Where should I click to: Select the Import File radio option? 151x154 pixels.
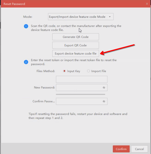coord(88,71)
